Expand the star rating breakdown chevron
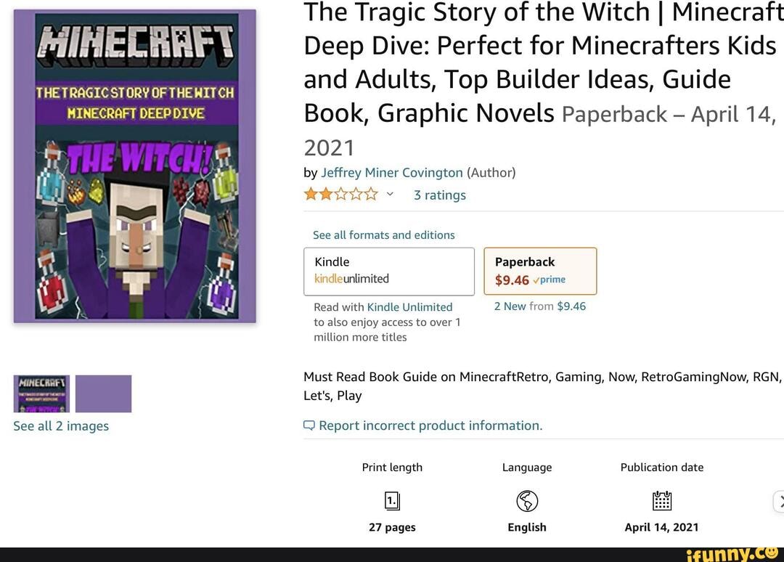Screen dimensions: 784x562 click(x=389, y=195)
